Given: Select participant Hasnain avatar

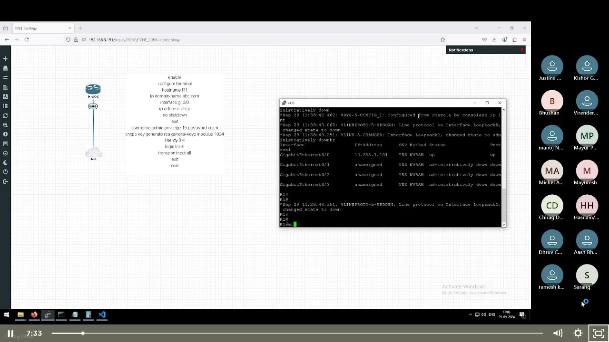Looking at the screenshot, I should [587, 206].
